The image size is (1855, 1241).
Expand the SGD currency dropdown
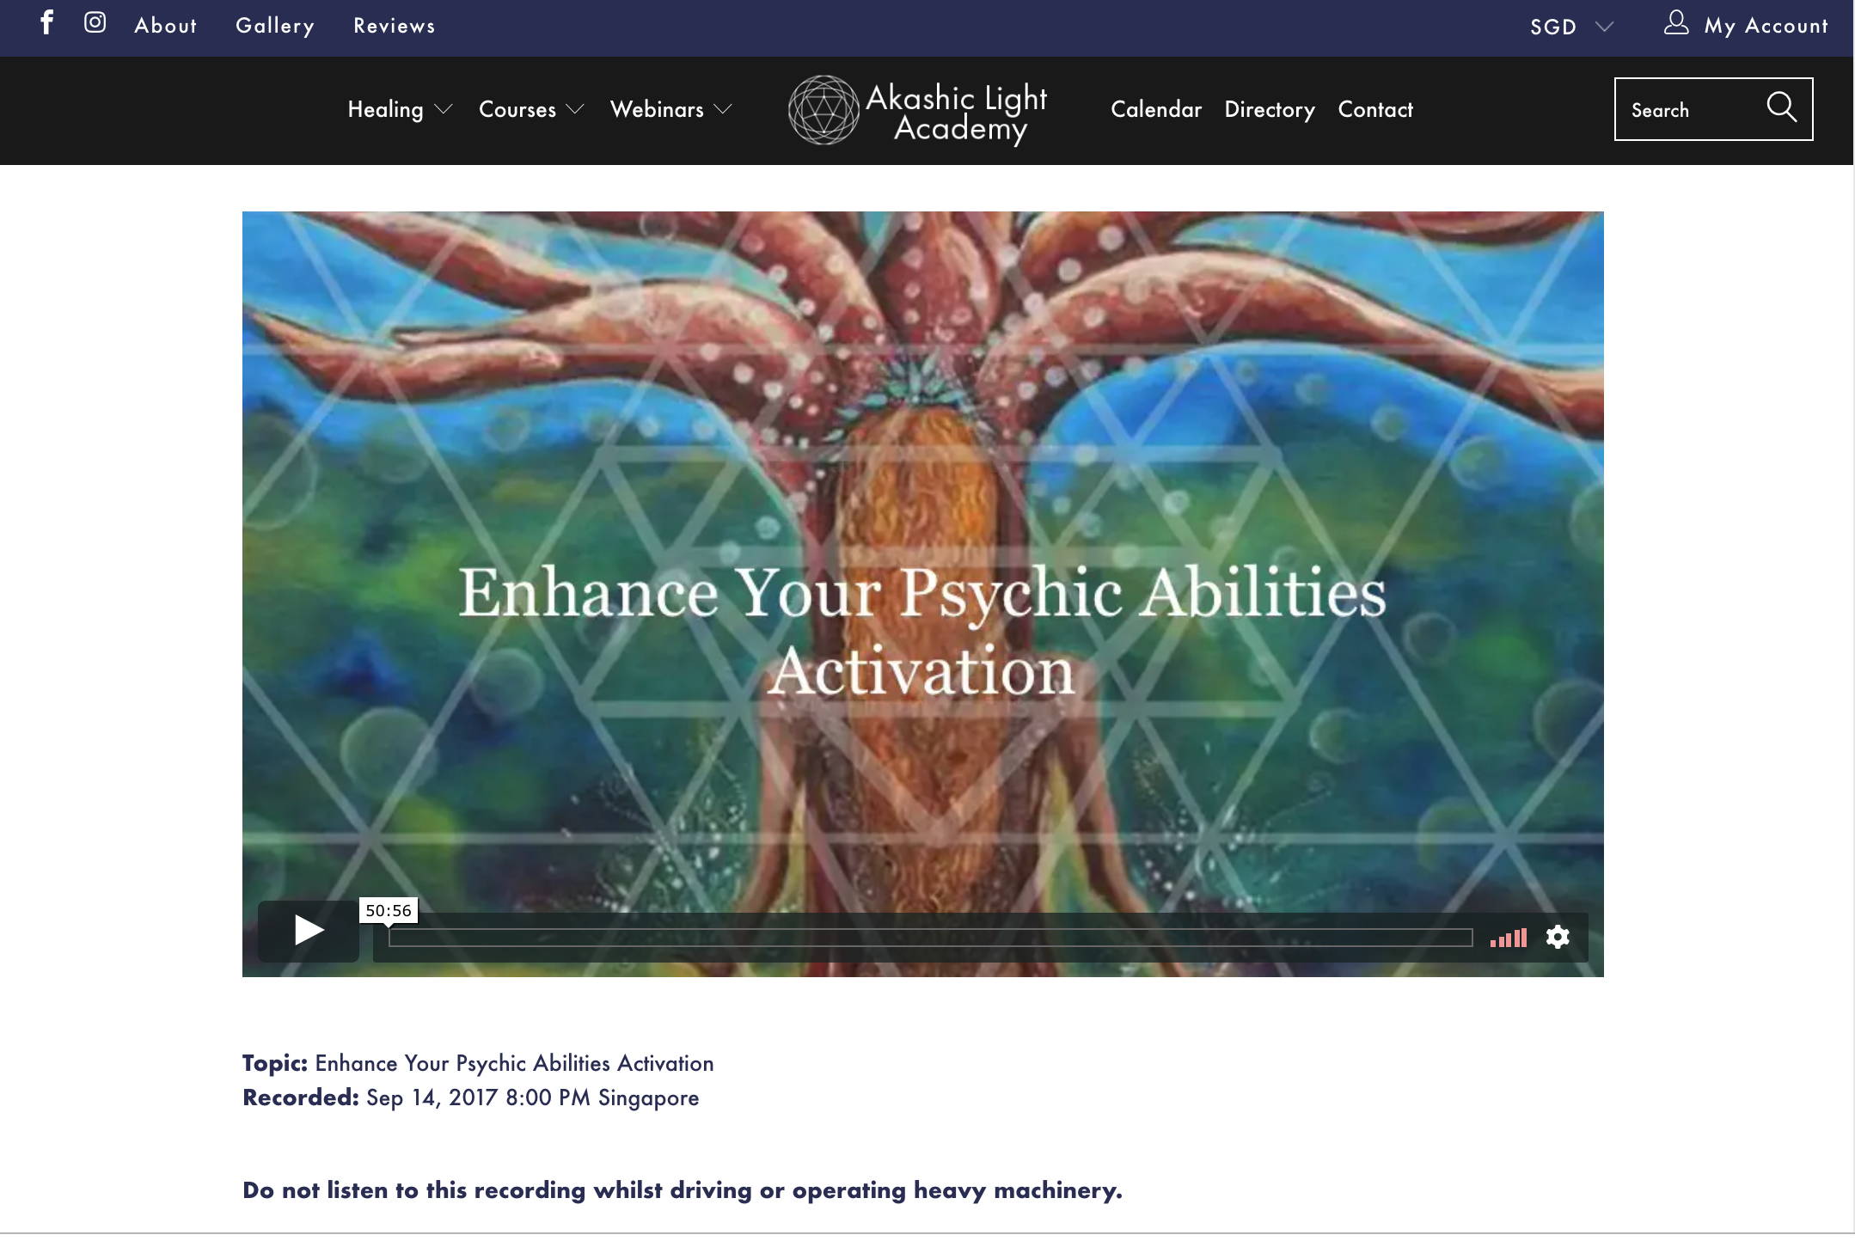1571,27
